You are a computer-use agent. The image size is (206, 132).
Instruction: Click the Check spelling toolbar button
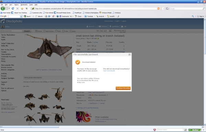click(x=78, y=16)
